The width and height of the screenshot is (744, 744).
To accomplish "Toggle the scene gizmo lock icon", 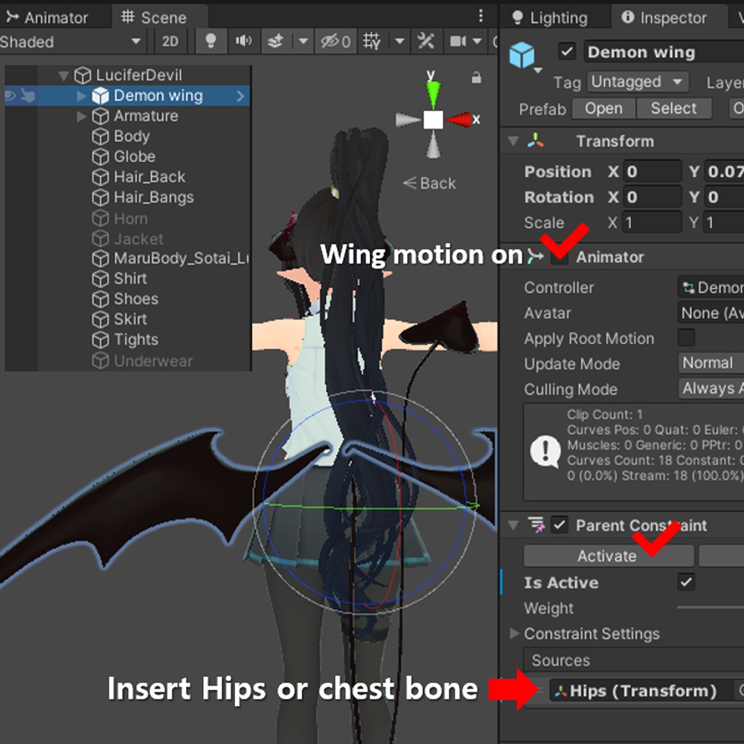I will (476, 78).
